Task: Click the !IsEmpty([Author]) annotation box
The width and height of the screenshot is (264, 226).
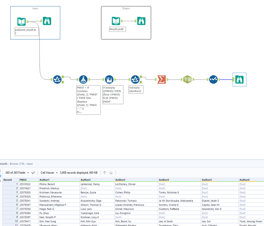Action: click(136, 90)
